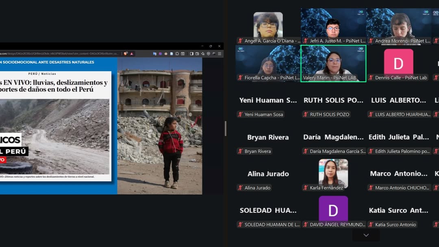Click the Google Translate extension icon

click(x=154, y=54)
